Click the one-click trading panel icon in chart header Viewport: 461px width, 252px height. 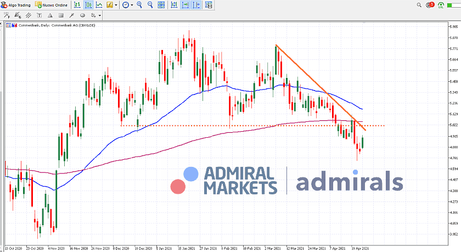click(x=8, y=25)
